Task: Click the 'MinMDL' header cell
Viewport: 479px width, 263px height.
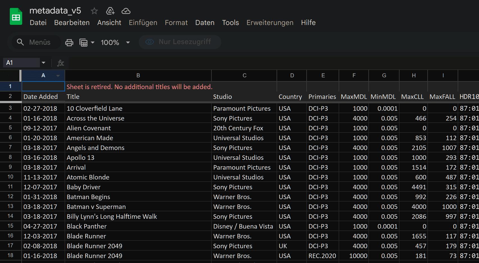Action: tap(384, 97)
